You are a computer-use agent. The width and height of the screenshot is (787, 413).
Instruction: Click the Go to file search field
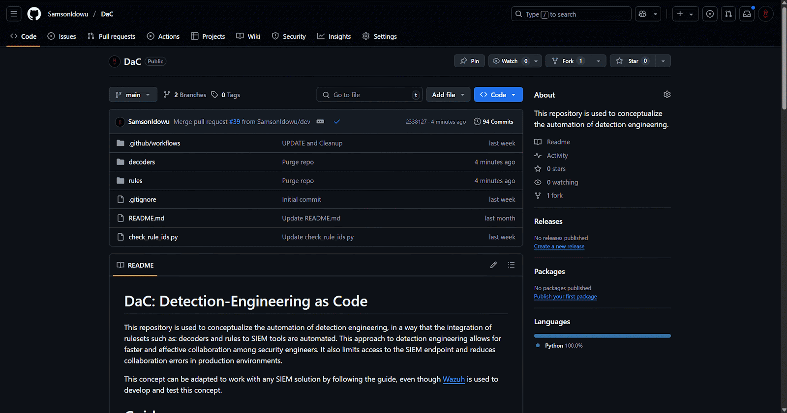[369, 95]
